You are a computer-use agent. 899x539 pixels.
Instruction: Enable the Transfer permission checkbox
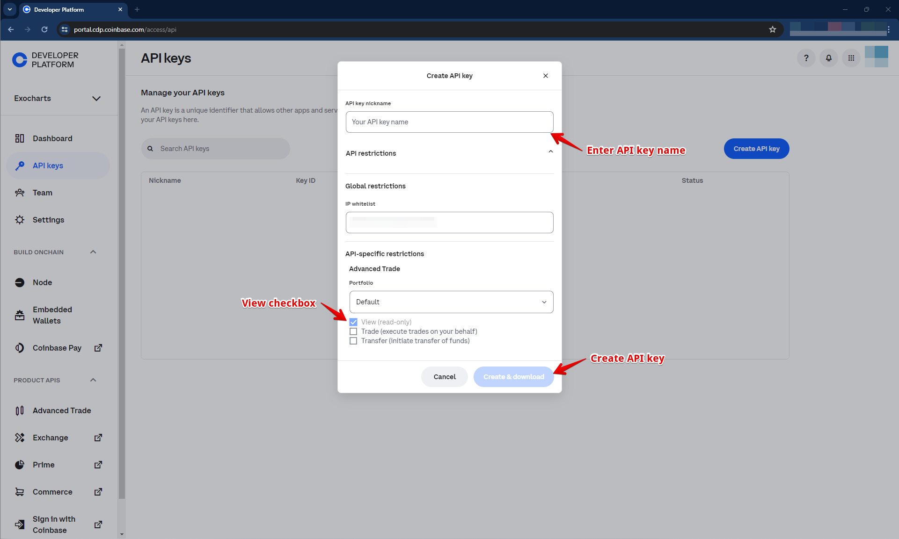[353, 341]
